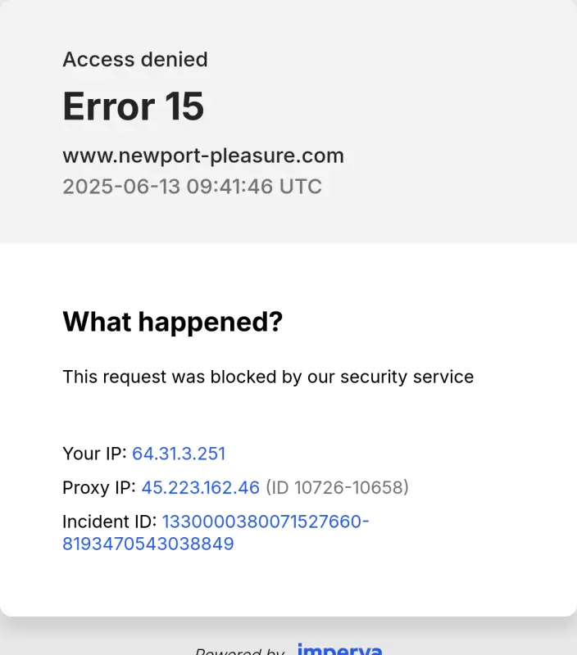This screenshot has width=577, height=655.
Task: Click the Incident ID label
Action: (110, 522)
